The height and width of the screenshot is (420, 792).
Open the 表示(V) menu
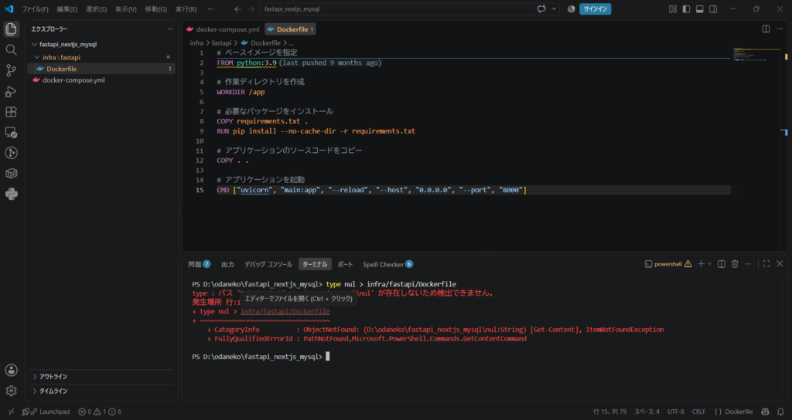pyautogui.click(x=126, y=9)
